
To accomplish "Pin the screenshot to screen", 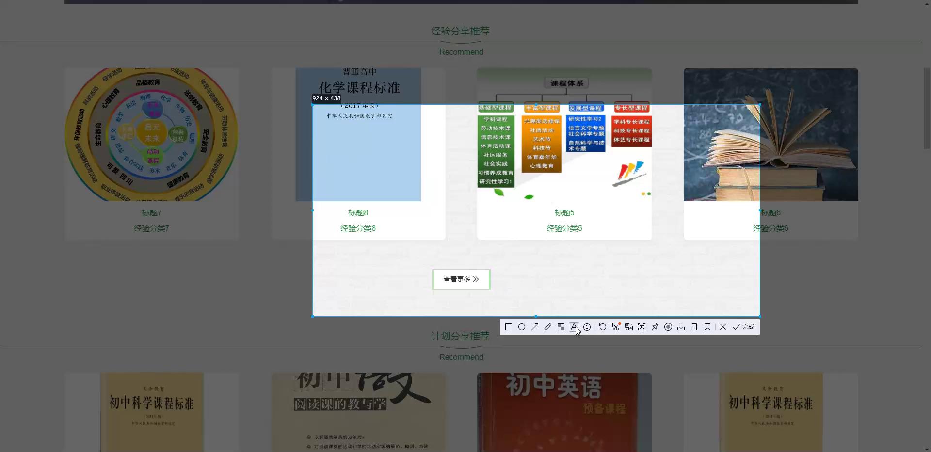I will pyautogui.click(x=655, y=327).
